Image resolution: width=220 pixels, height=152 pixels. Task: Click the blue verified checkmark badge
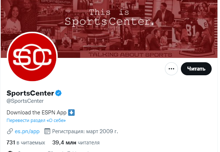58,93
